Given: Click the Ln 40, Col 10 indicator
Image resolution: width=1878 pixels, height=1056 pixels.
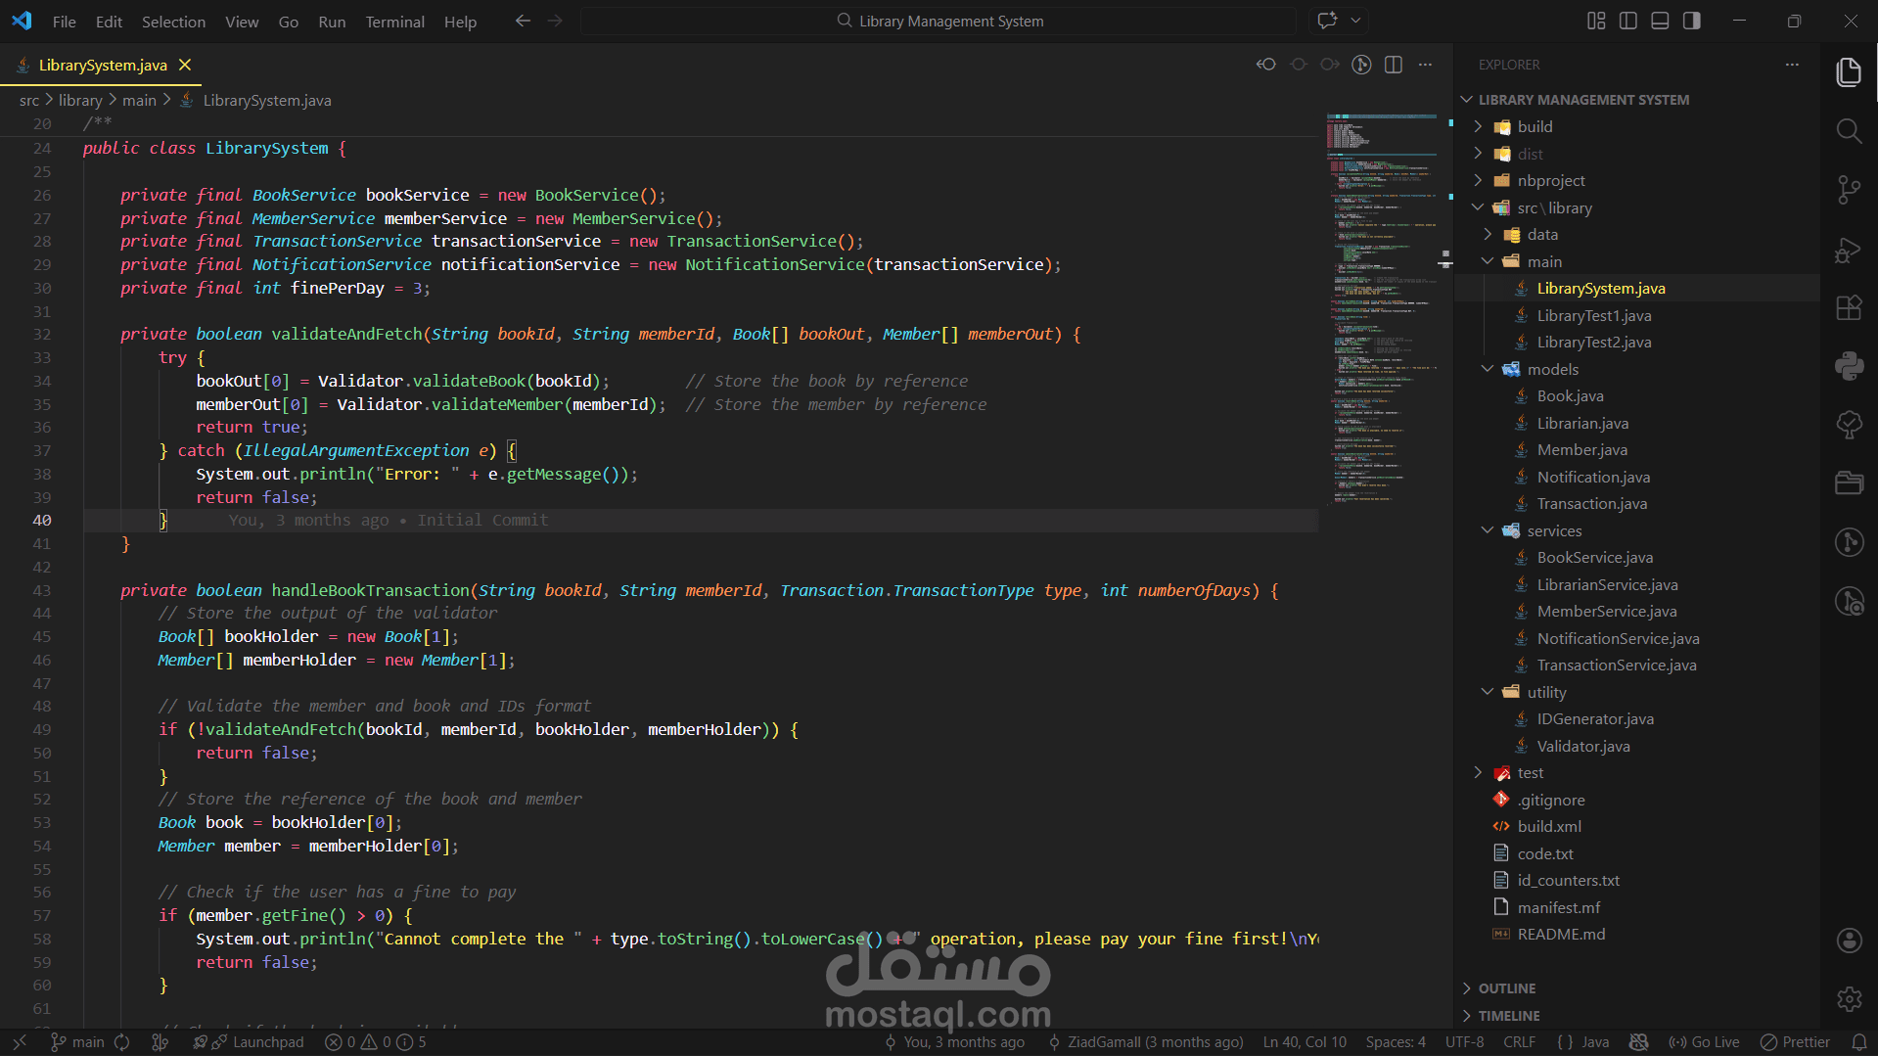Looking at the screenshot, I should coord(1305,1042).
